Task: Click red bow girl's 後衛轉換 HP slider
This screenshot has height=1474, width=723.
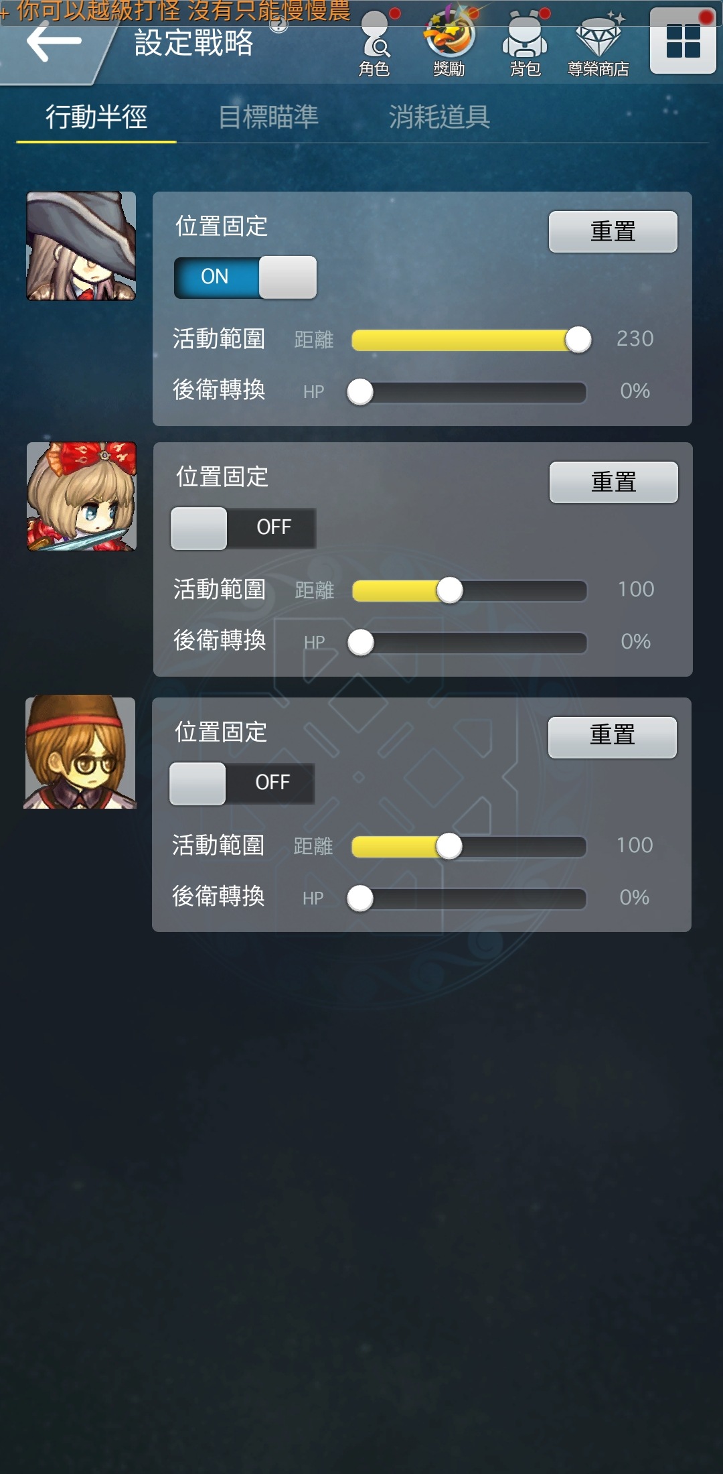Action: point(467,643)
